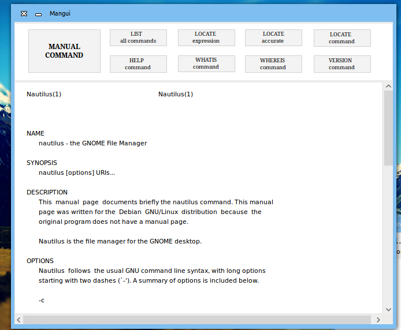Click the '-c' option text
This screenshot has height=330, width=401.
click(x=42, y=301)
